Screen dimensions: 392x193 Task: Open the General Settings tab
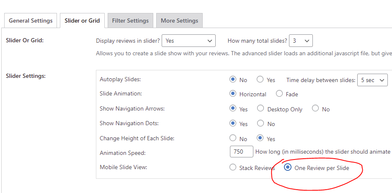pos(31,21)
